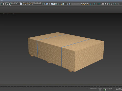Toggle Angle Snap
This screenshot has width=122, height=91.
click(x=26, y=4)
